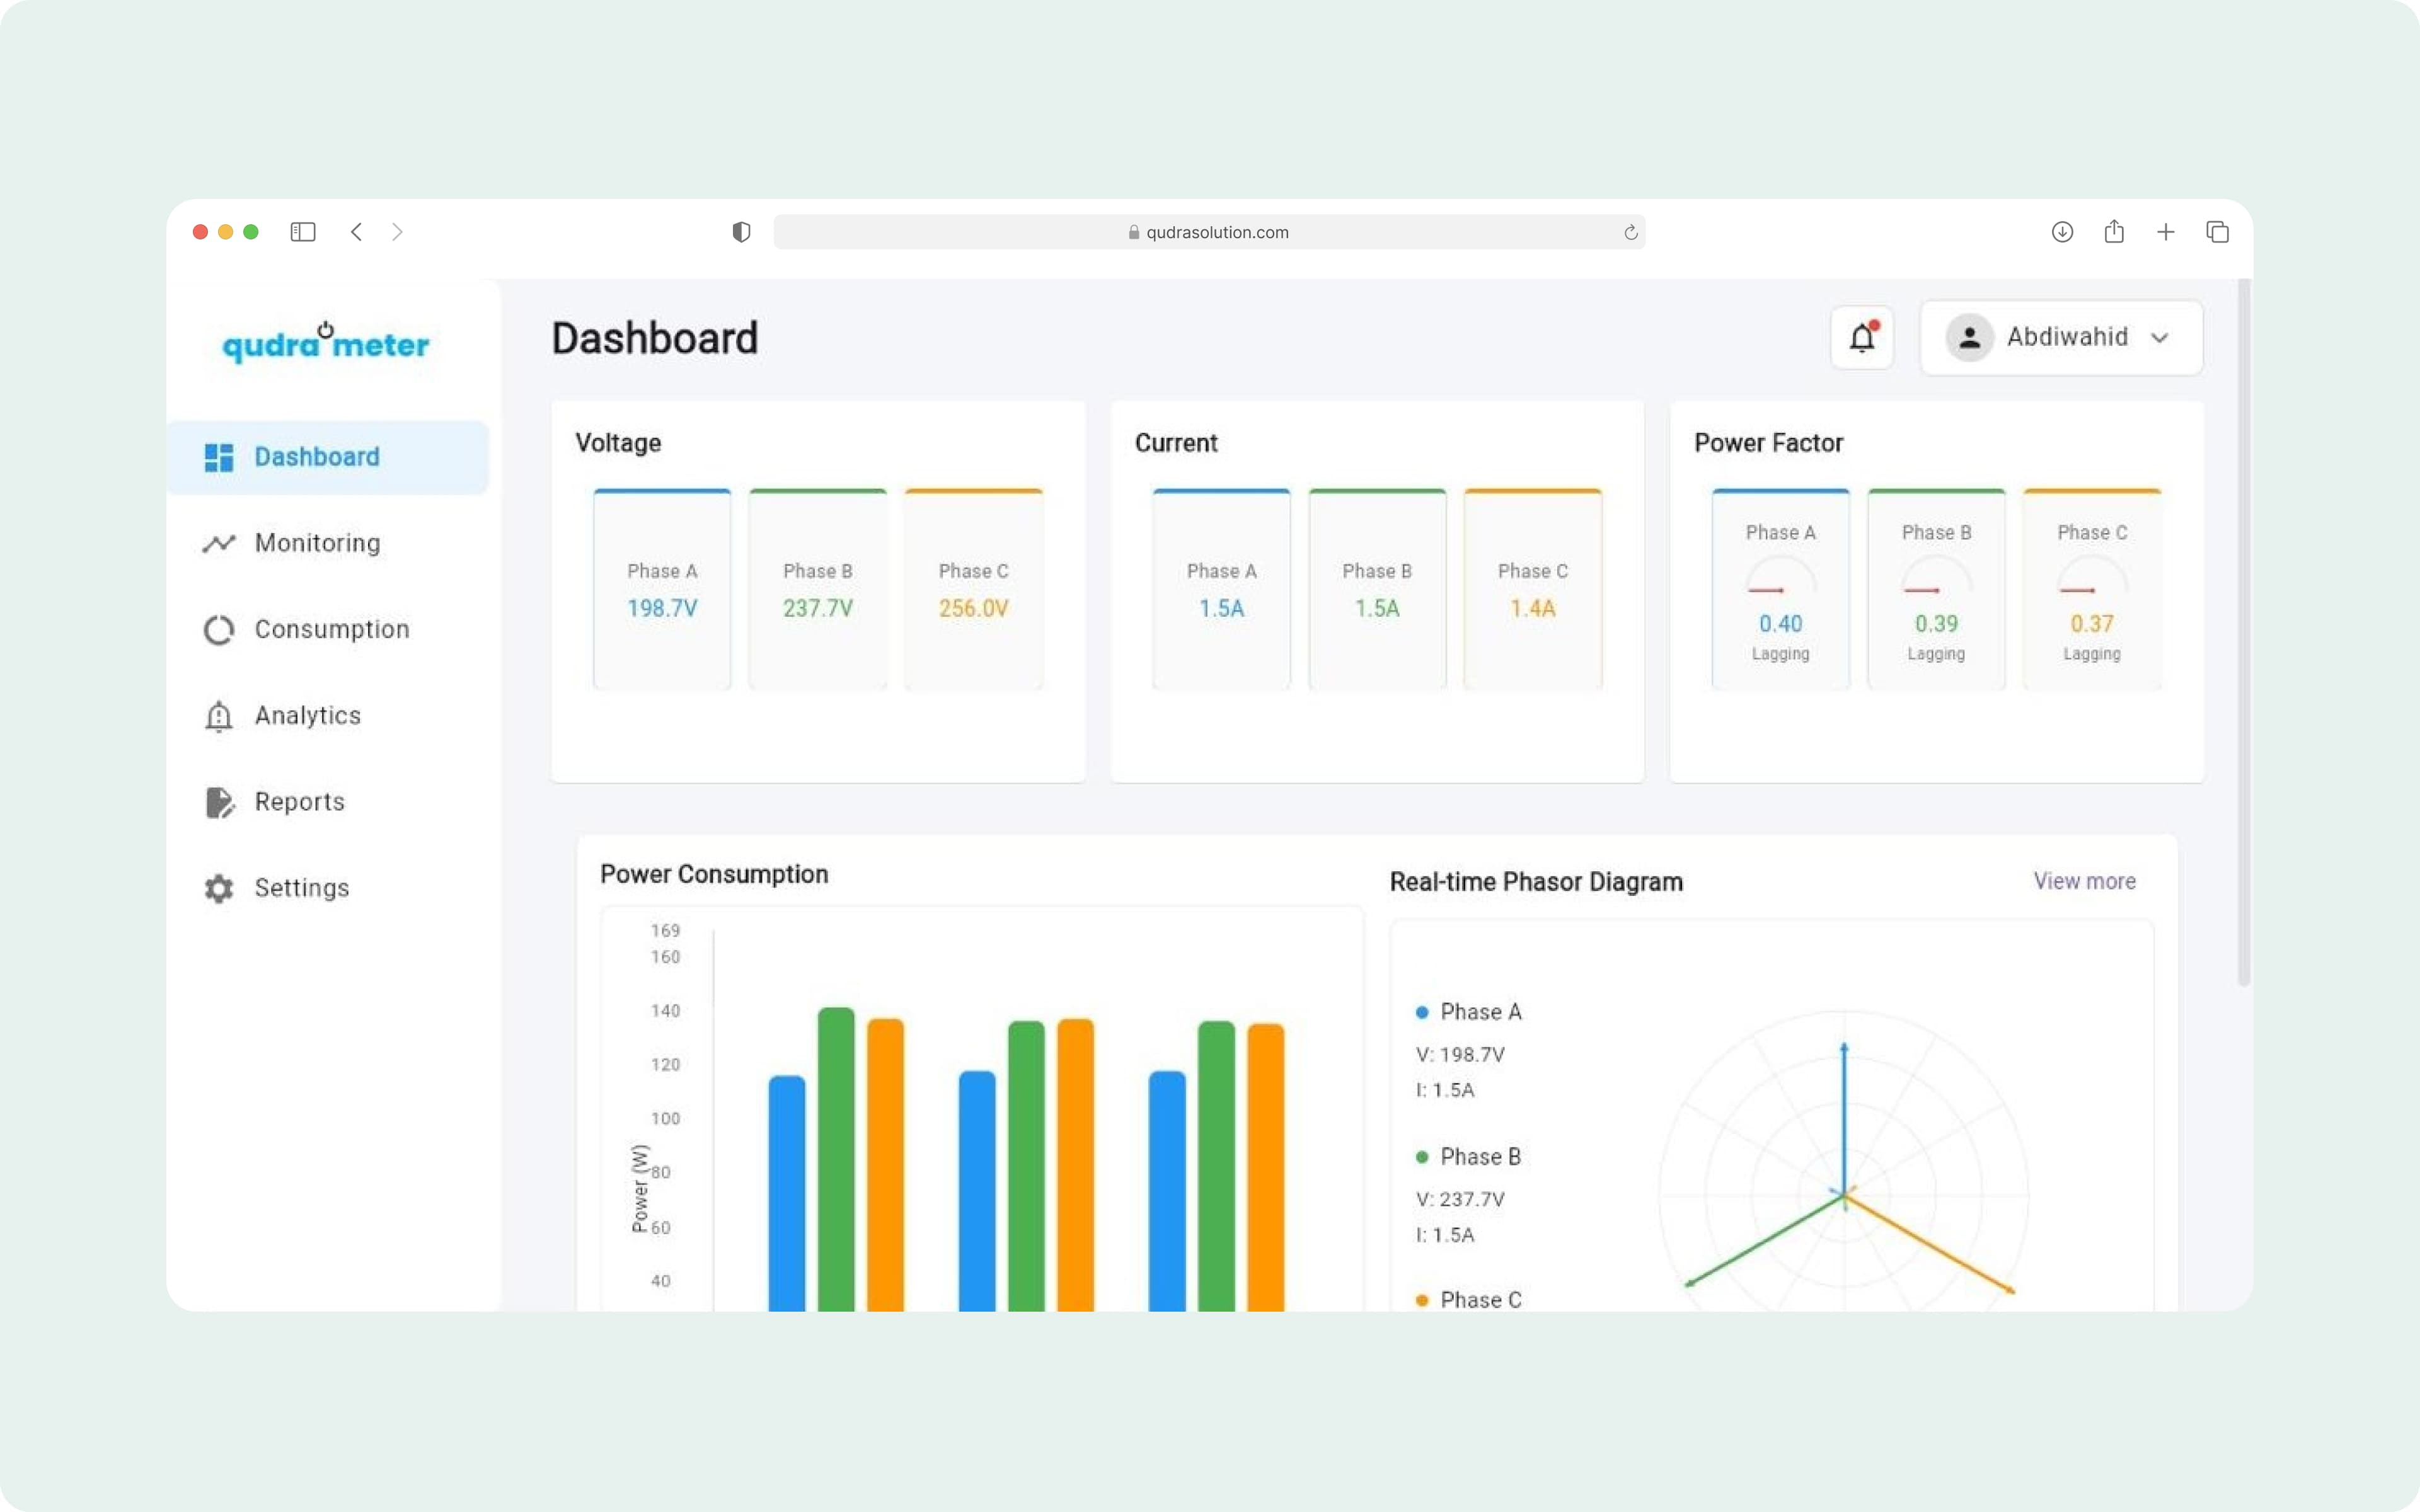Screen dimensions: 2420x1512
Task: Click the page reload icon in address bar
Action: pyautogui.click(x=1630, y=232)
